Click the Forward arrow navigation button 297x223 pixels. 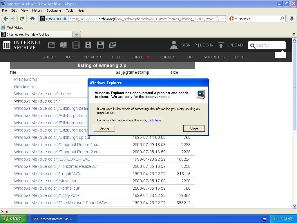pos(13,19)
